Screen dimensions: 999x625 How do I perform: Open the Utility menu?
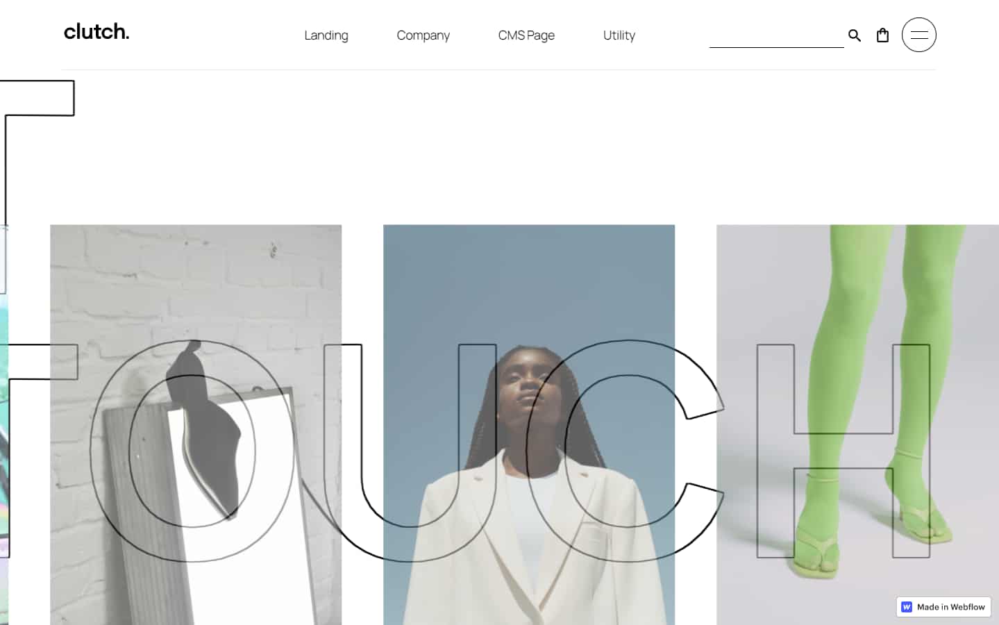coord(619,35)
